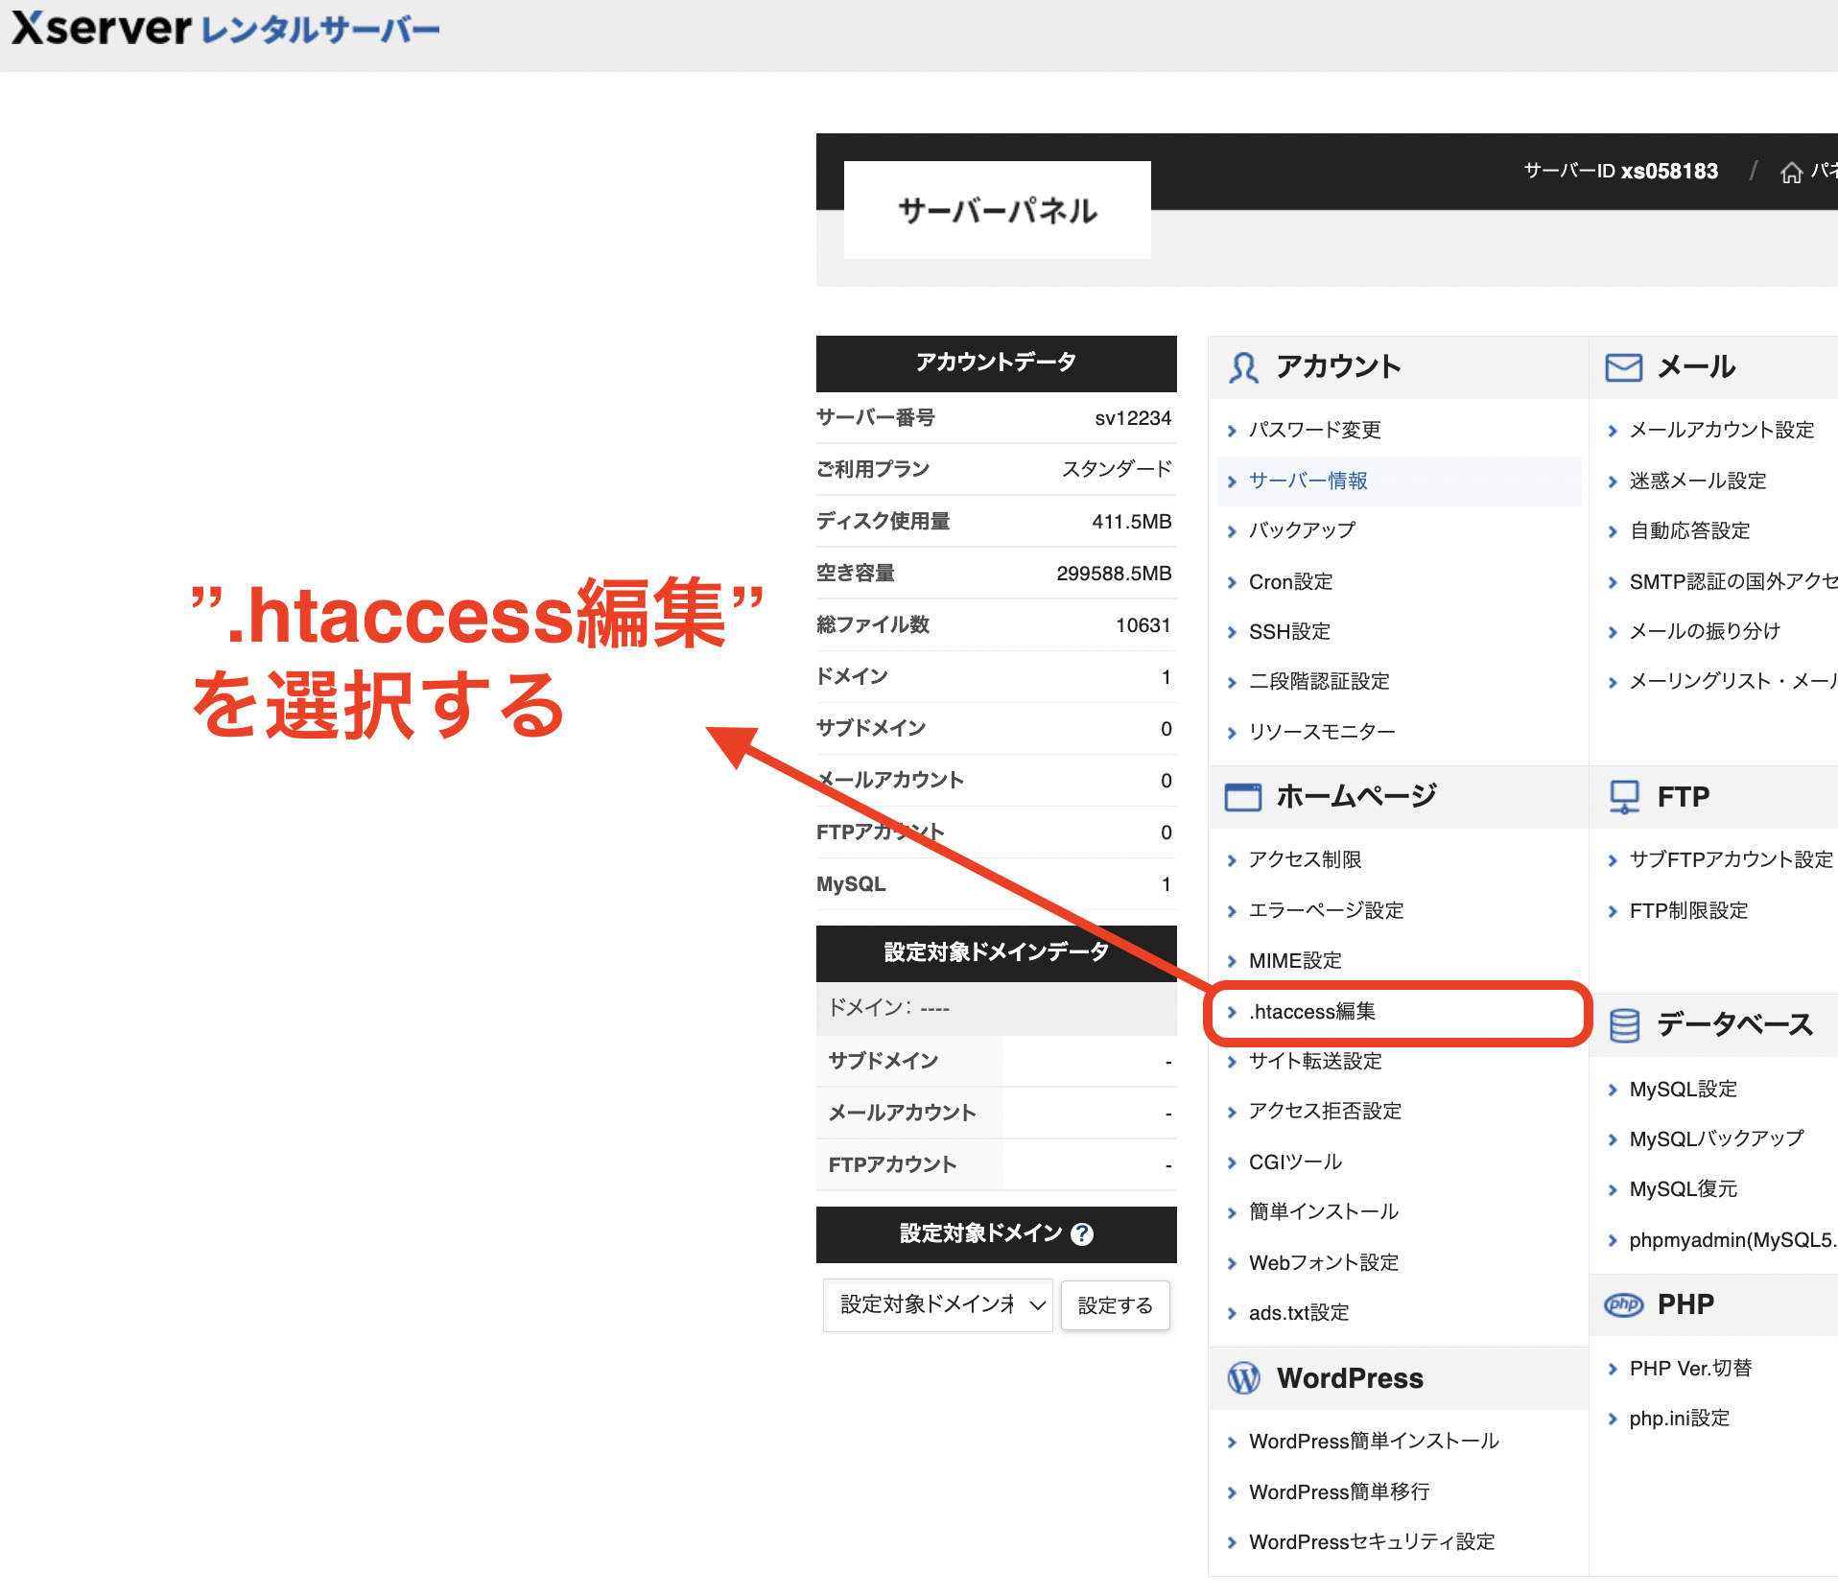The height and width of the screenshot is (1596, 1838).
Task: Click total file count 10631
Action: tap(1143, 625)
